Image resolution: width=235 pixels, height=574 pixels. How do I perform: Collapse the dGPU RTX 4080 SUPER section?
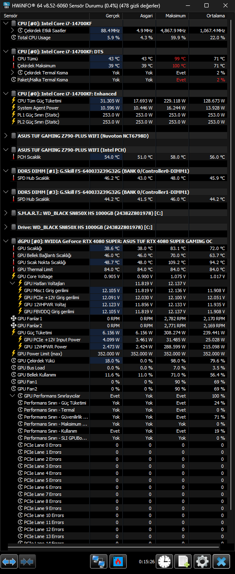click(x=5, y=241)
